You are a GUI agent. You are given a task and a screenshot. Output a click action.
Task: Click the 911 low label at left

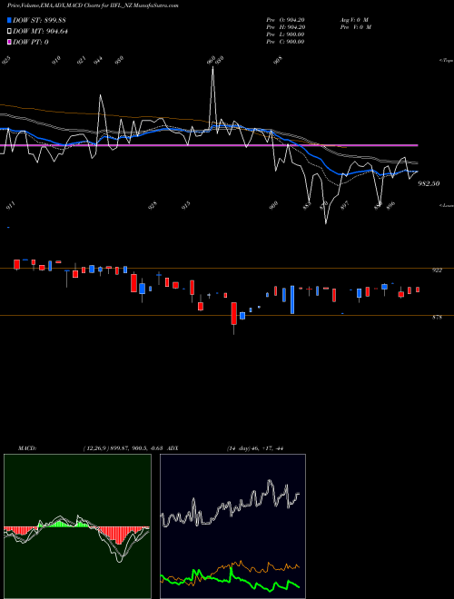pyautogui.click(x=11, y=207)
